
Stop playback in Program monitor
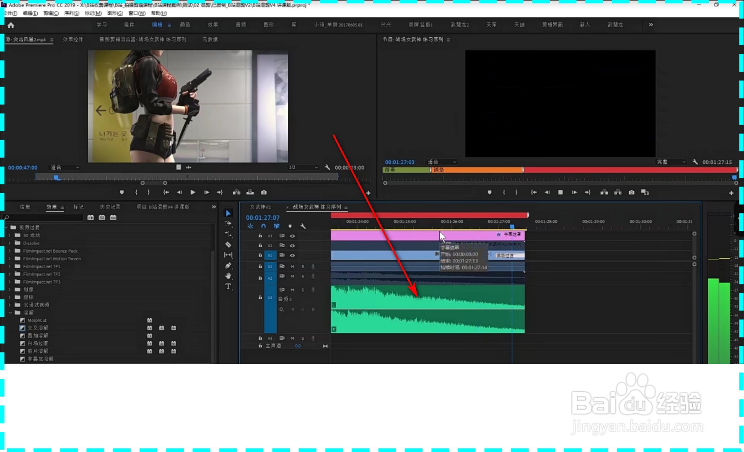pyautogui.click(x=561, y=192)
